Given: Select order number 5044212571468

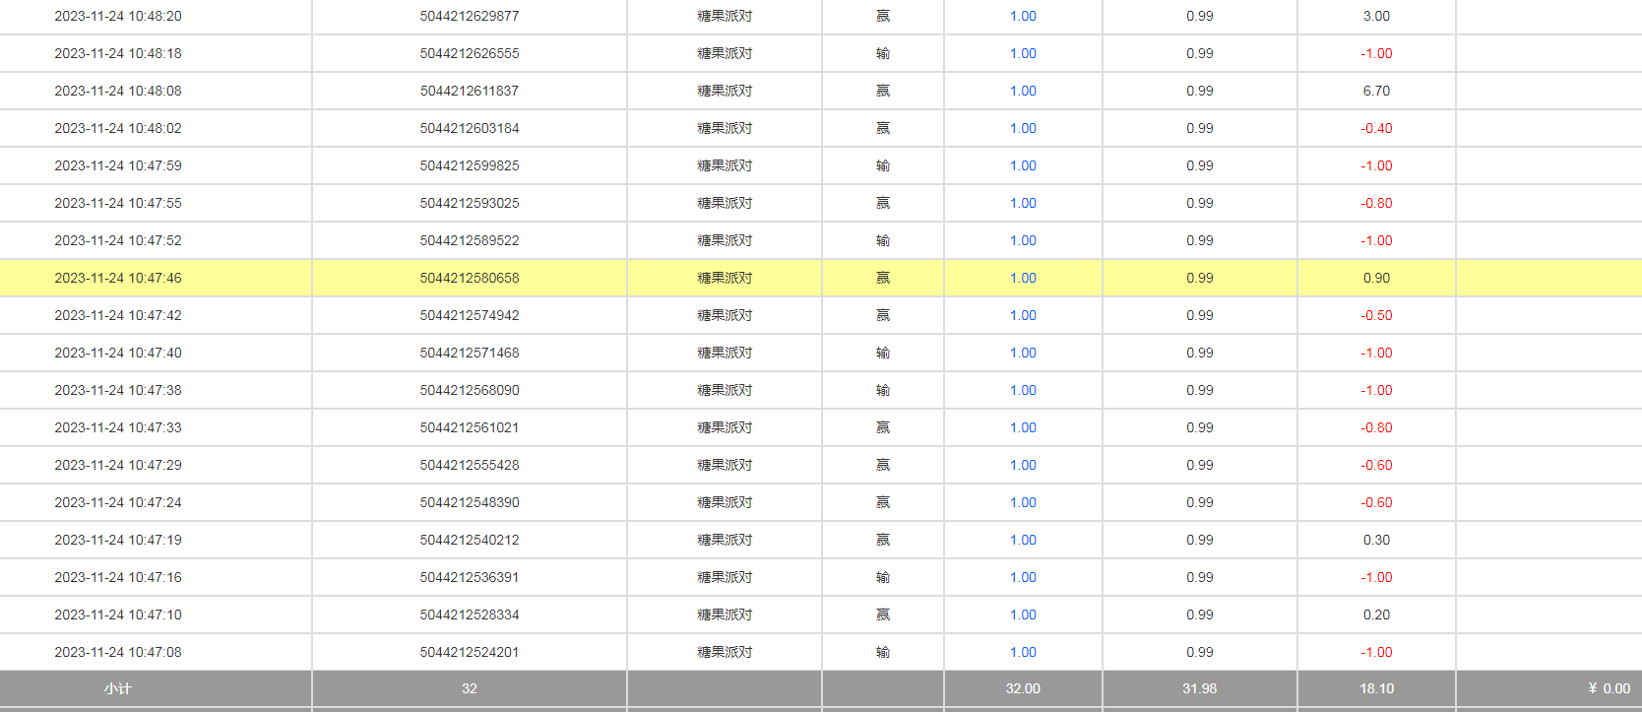Looking at the screenshot, I should [x=470, y=353].
